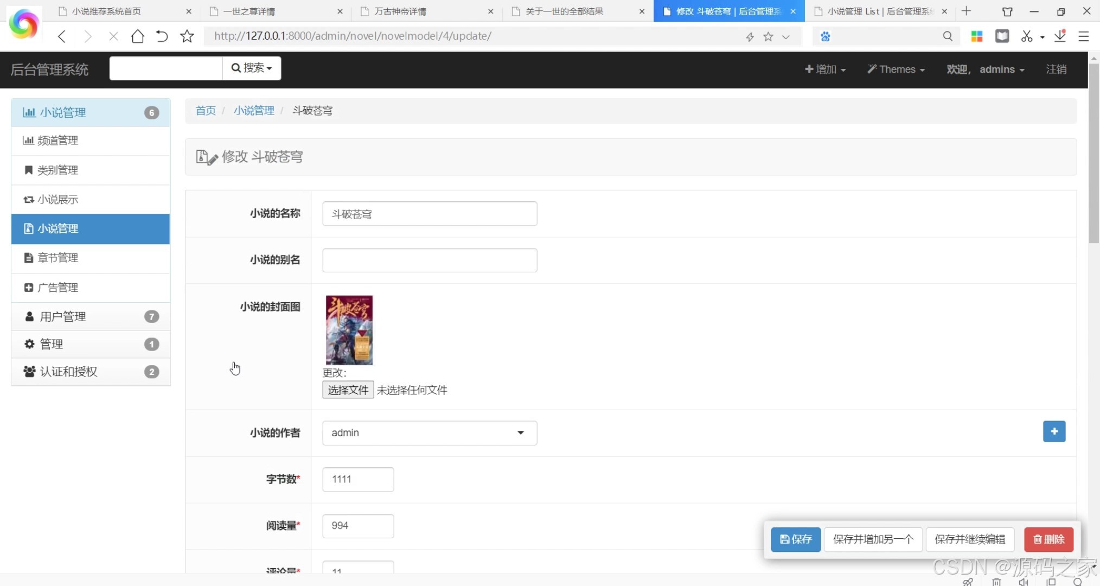Open the browser hamburger menu icon
1100x586 pixels.
(1084, 36)
